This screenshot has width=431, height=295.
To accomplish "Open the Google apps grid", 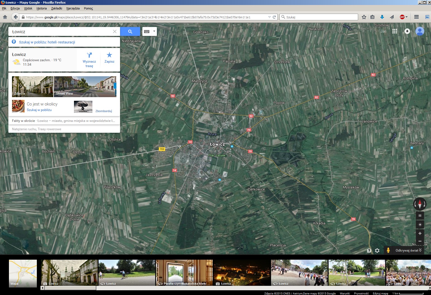I will tap(394, 31).
